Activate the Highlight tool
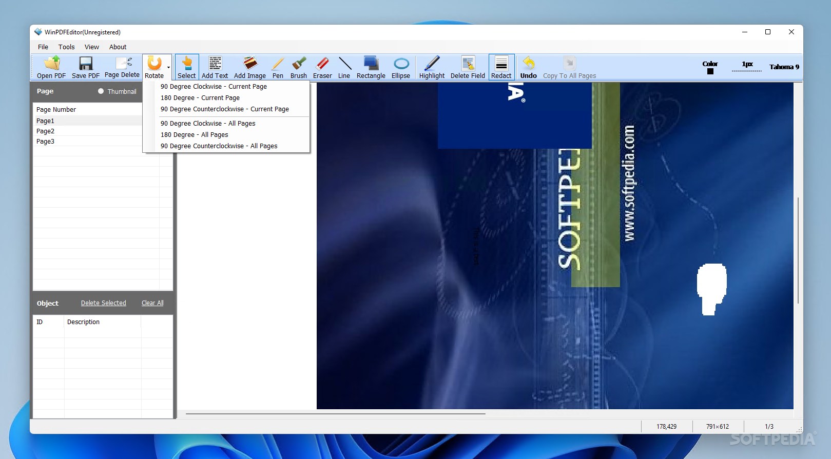The width and height of the screenshot is (831, 459). coord(432,67)
